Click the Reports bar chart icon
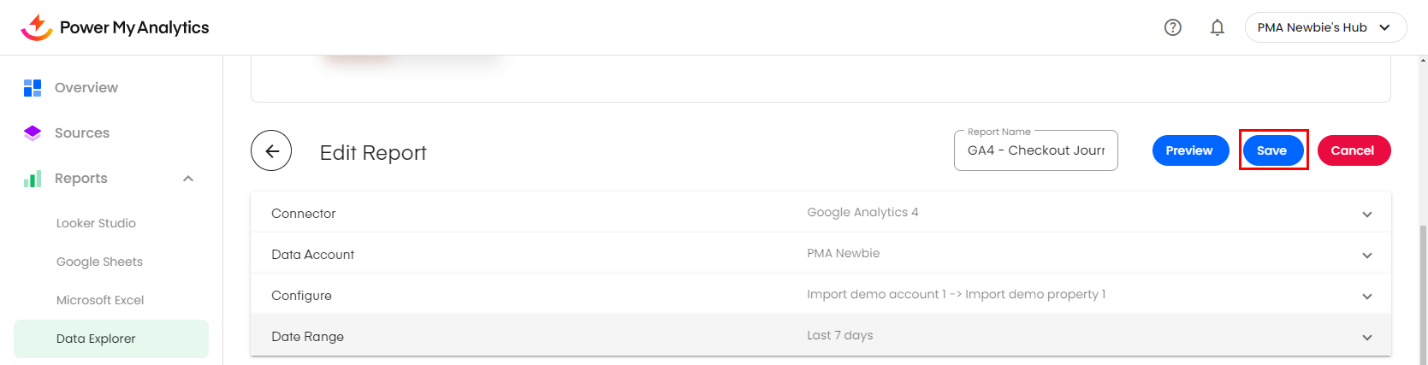This screenshot has height=365, width=1428. click(x=33, y=179)
